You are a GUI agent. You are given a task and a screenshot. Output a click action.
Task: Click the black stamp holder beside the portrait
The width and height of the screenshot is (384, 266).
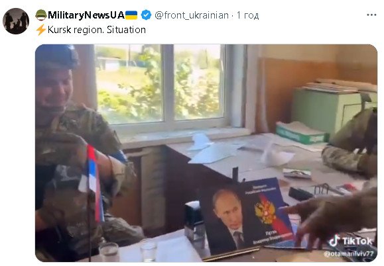[194, 221]
